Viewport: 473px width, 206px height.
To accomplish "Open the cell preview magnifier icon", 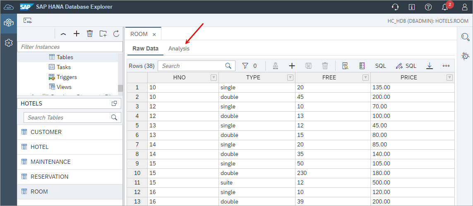I will [x=346, y=66].
